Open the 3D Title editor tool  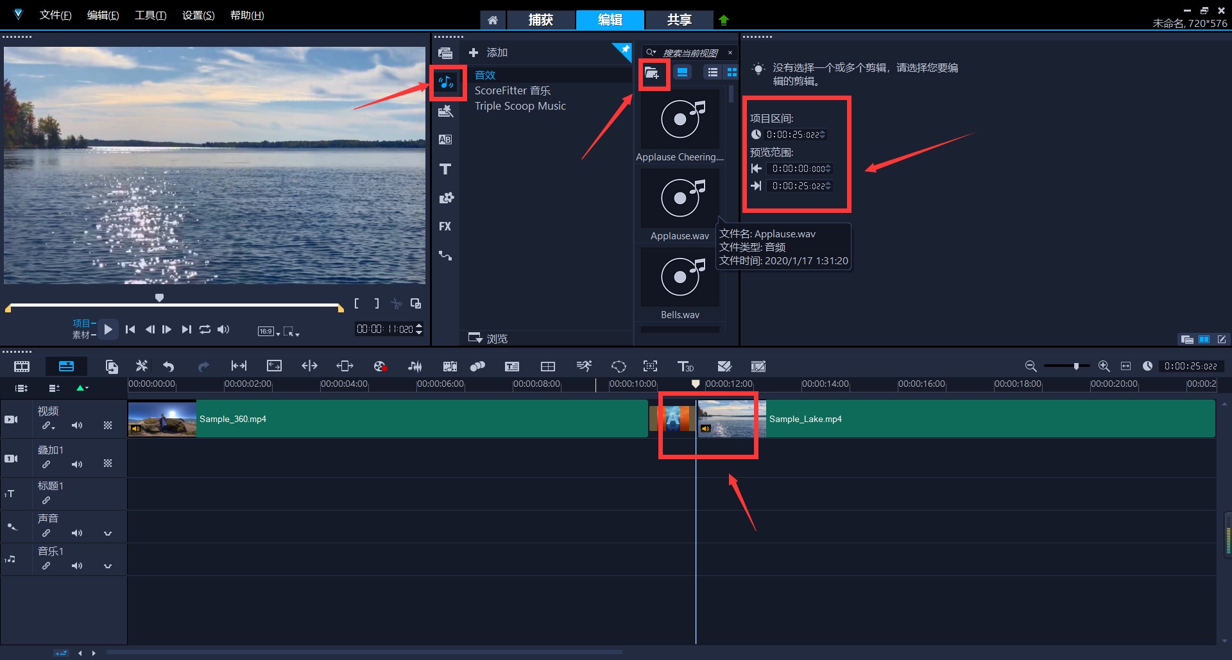(x=685, y=366)
